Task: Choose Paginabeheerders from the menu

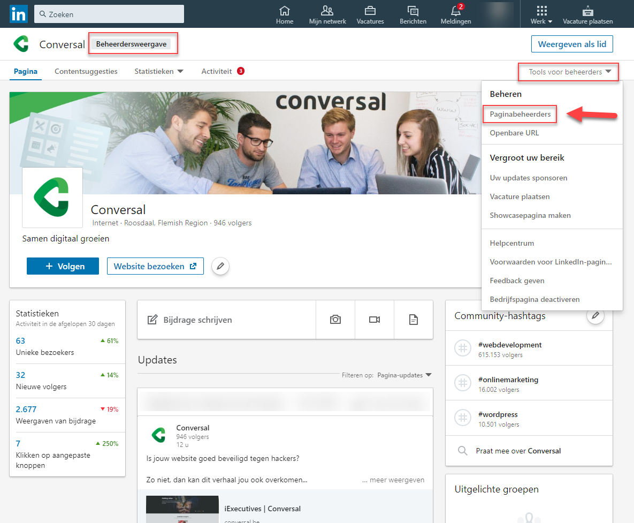Action: [520, 114]
